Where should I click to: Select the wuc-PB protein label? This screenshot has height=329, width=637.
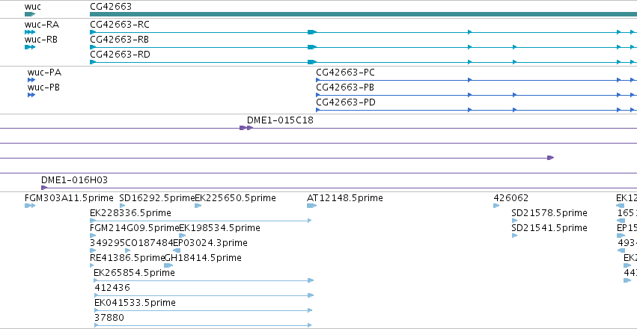[x=44, y=87]
